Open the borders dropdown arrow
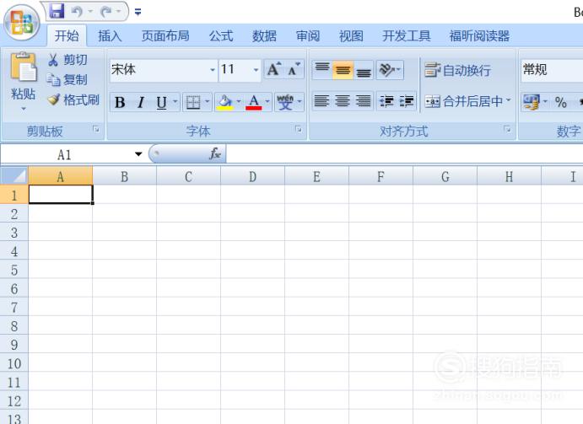This screenshot has height=424, width=583. tap(208, 101)
